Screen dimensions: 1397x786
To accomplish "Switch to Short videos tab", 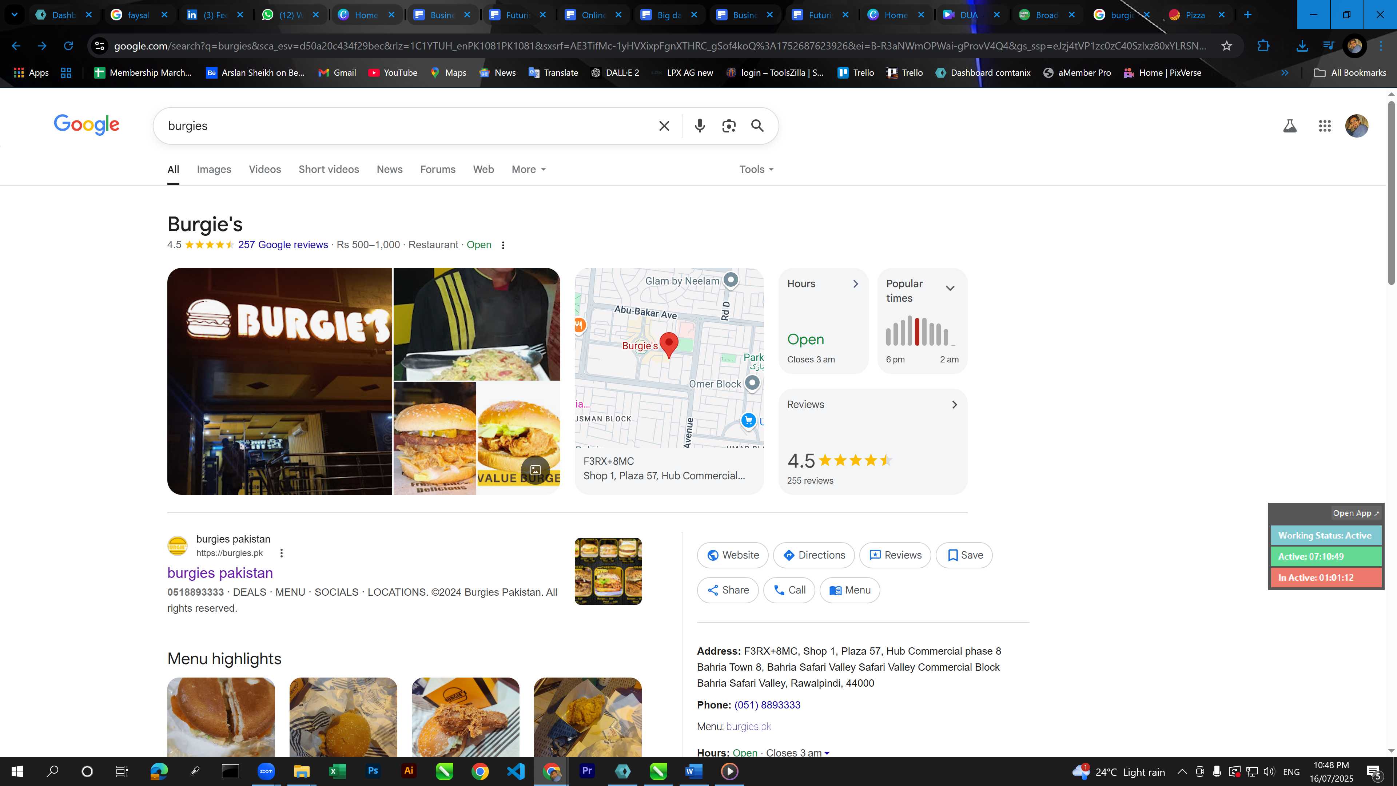I will 329,169.
